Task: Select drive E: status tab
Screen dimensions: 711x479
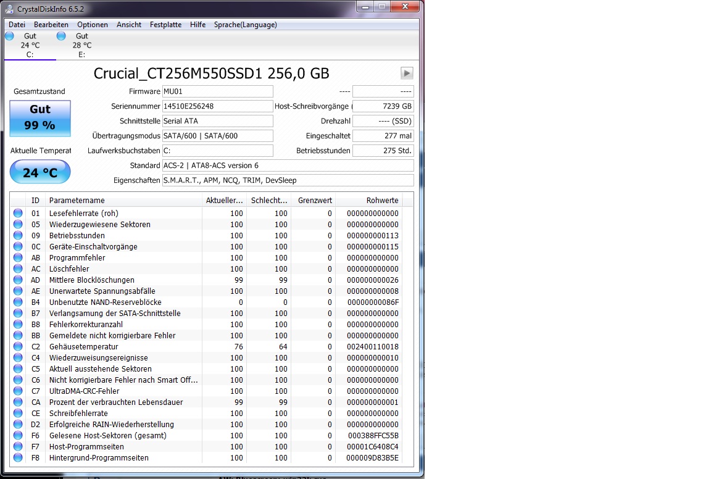Action: coord(81,45)
